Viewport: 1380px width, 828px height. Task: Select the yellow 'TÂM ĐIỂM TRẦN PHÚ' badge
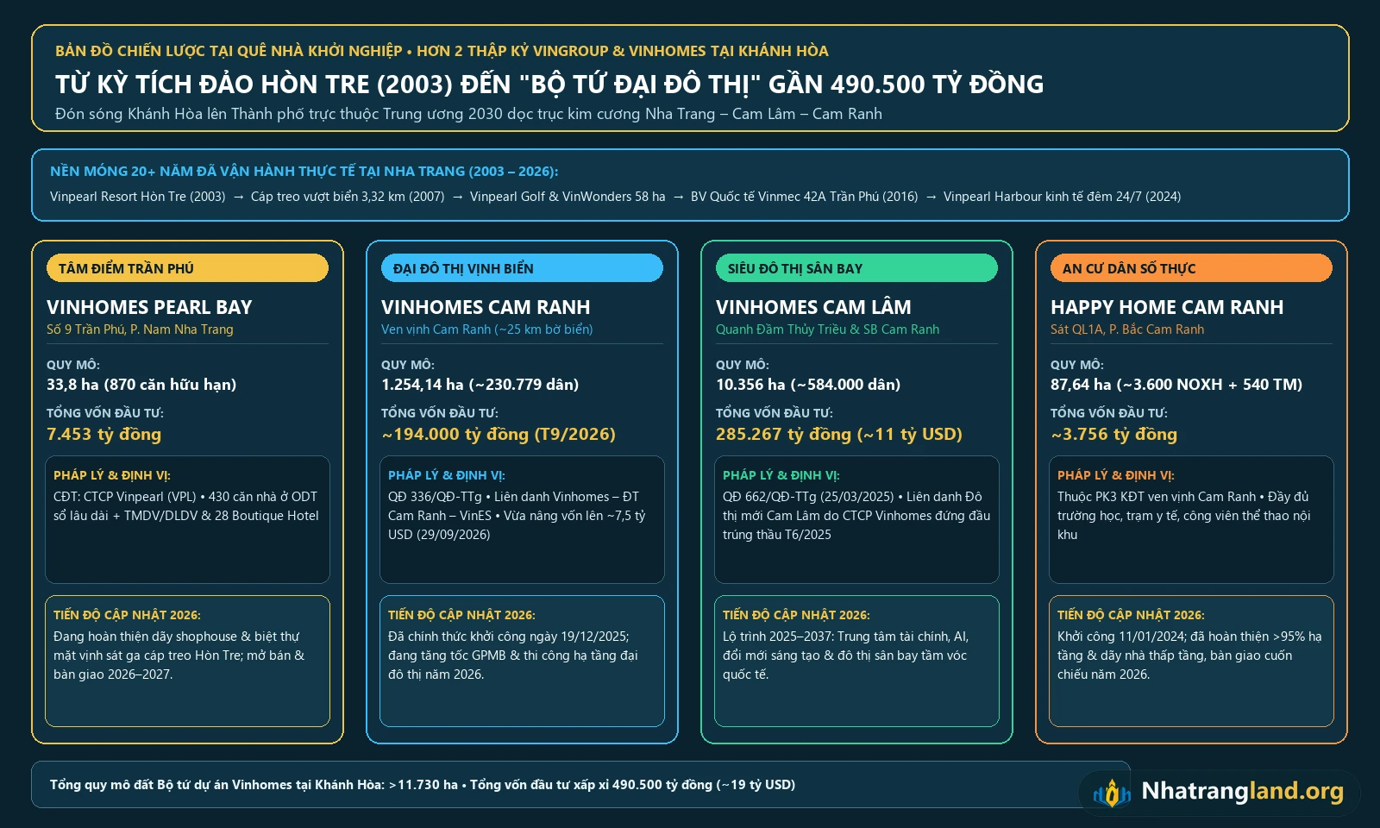pos(187,268)
